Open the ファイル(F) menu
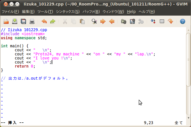 coord(10,12)
